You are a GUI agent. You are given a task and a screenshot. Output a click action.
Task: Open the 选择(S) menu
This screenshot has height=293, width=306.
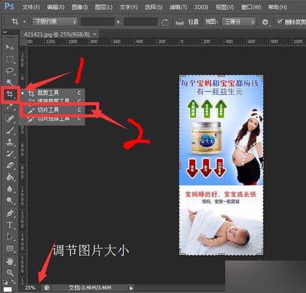(154, 7)
